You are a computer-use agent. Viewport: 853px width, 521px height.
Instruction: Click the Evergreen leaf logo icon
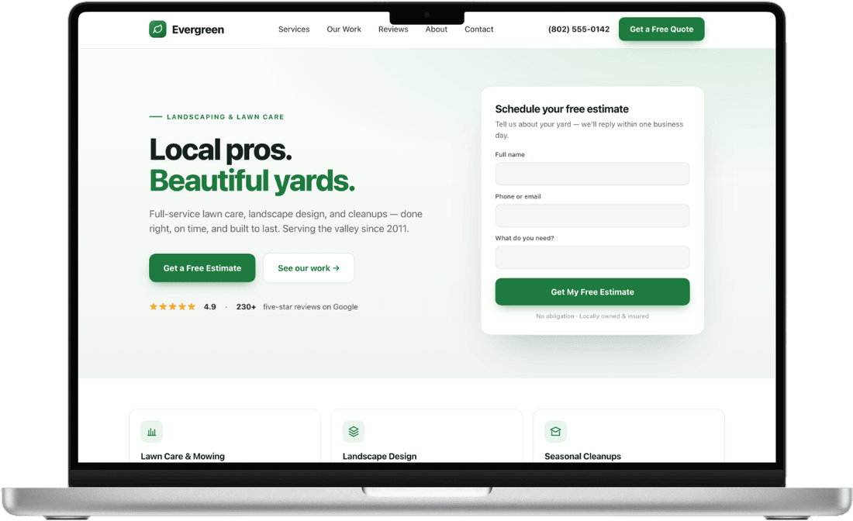click(x=157, y=29)
